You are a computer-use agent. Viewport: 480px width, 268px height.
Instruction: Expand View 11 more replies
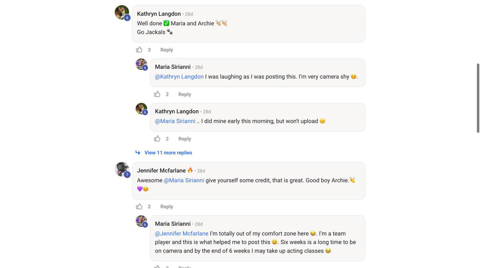[x=168, y=153]
